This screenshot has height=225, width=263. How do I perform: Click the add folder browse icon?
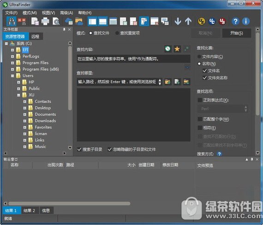(168, 82)
